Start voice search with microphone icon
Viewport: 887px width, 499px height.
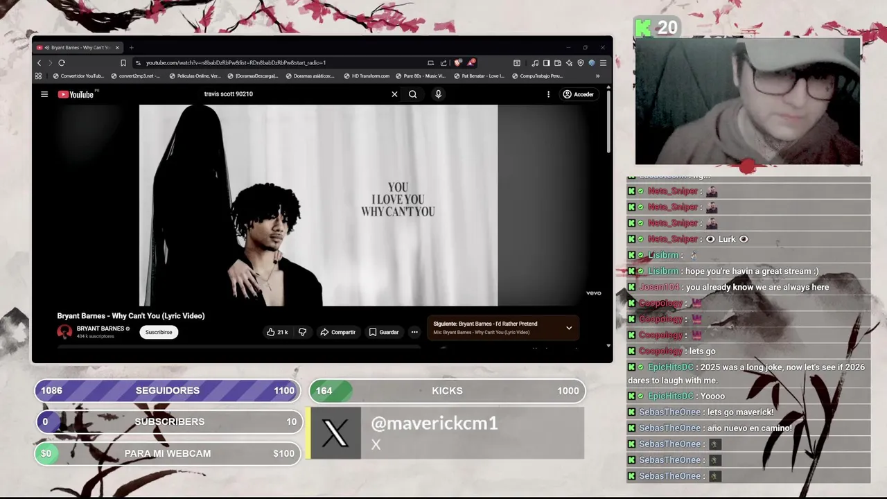pos(438,94)
